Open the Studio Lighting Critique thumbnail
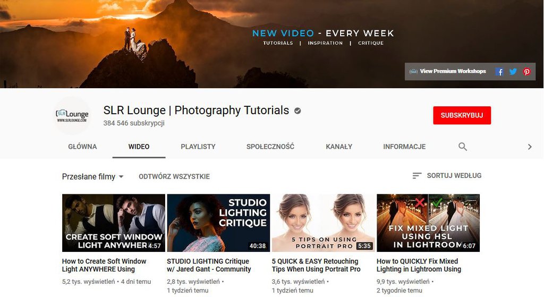The image size is (544, 297). 218,223
